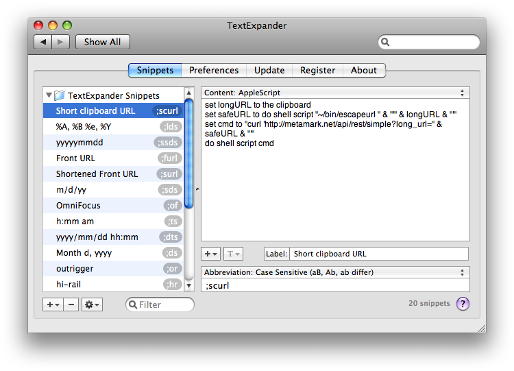The height and width of the screenshot is (371, 514).
Task: Select the m/d/yy snippet
Action: (113, 189)
